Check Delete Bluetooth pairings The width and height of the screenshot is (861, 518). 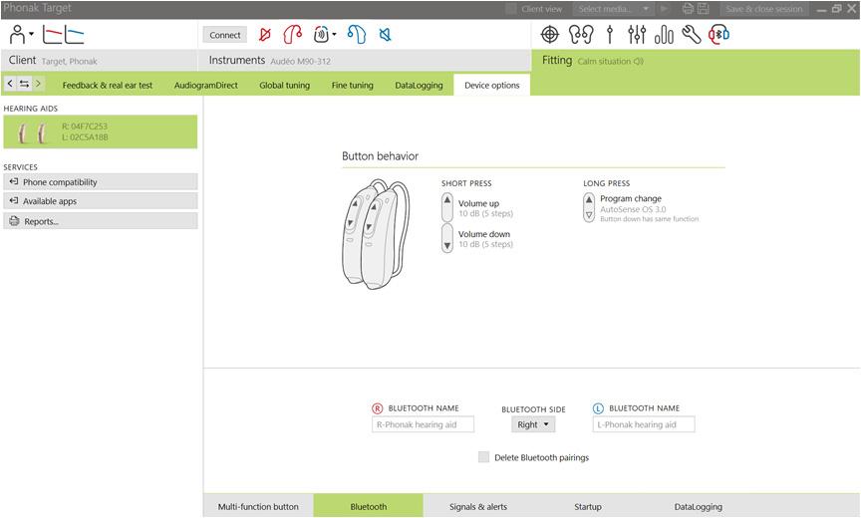tap(483, 457)
